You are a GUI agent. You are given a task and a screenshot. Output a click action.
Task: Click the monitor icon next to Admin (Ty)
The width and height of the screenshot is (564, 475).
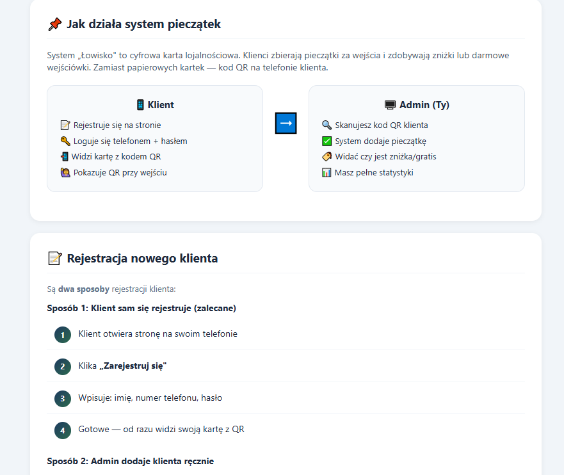click(390, 105)
